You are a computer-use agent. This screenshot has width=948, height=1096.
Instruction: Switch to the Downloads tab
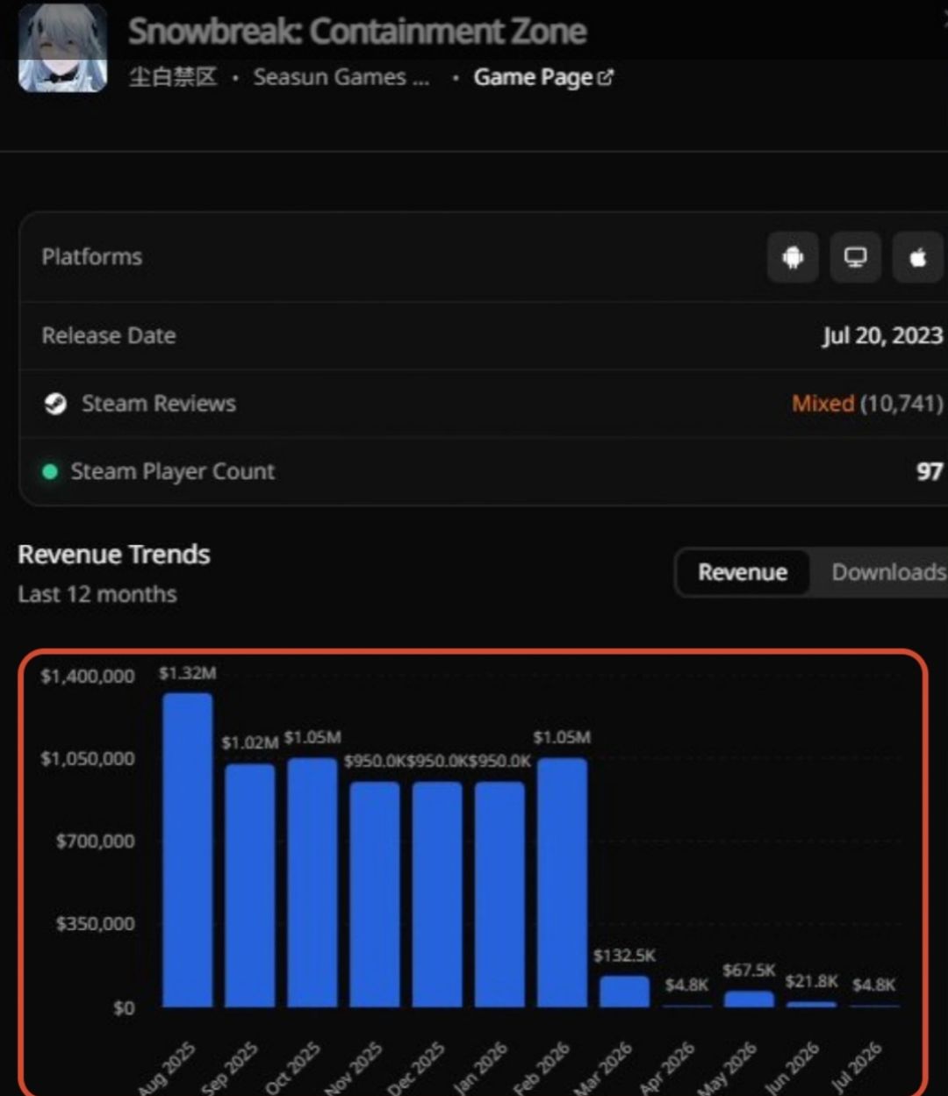[x=888, y=572]
